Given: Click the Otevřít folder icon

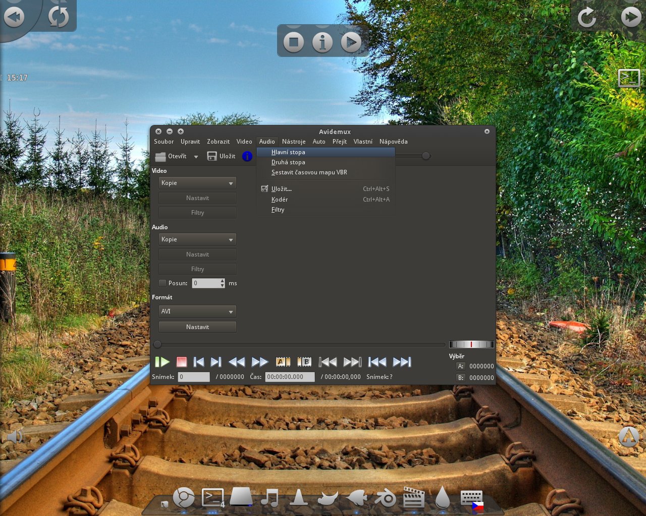Looking at the screenshot, I should coord(160,156).
